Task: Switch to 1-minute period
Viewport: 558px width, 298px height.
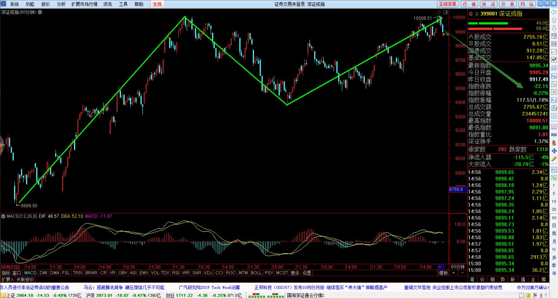Action: [554, 185]
